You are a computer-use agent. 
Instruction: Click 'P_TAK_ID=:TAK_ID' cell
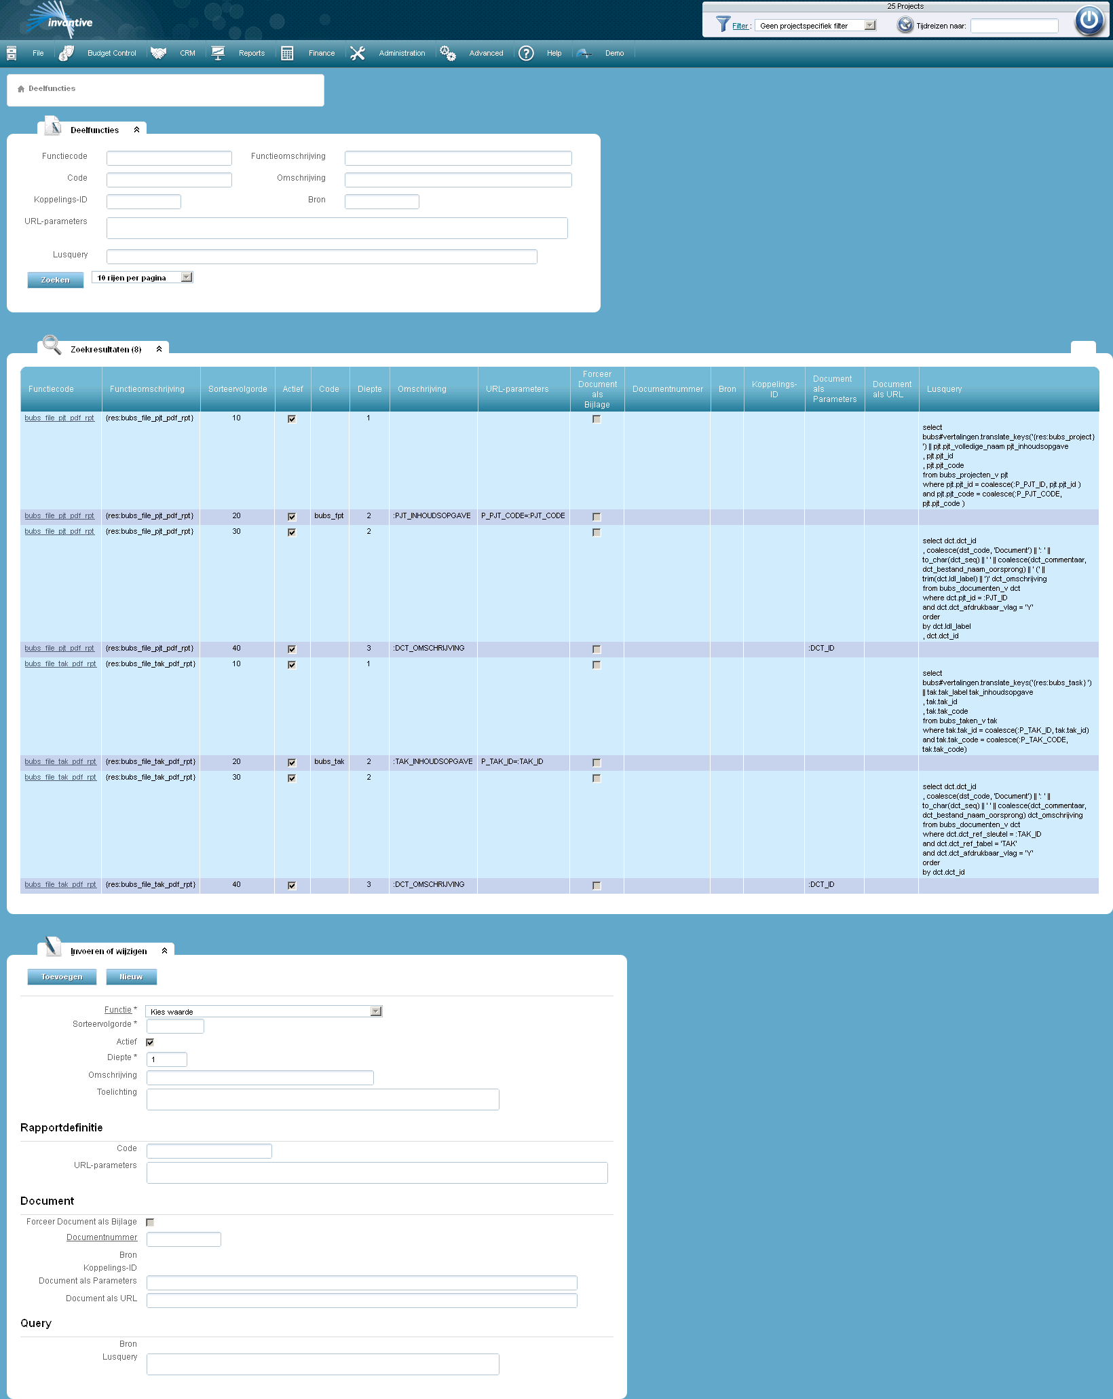512,762
